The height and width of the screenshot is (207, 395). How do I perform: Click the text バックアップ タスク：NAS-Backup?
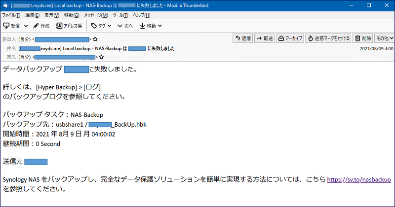click(53, 115)
